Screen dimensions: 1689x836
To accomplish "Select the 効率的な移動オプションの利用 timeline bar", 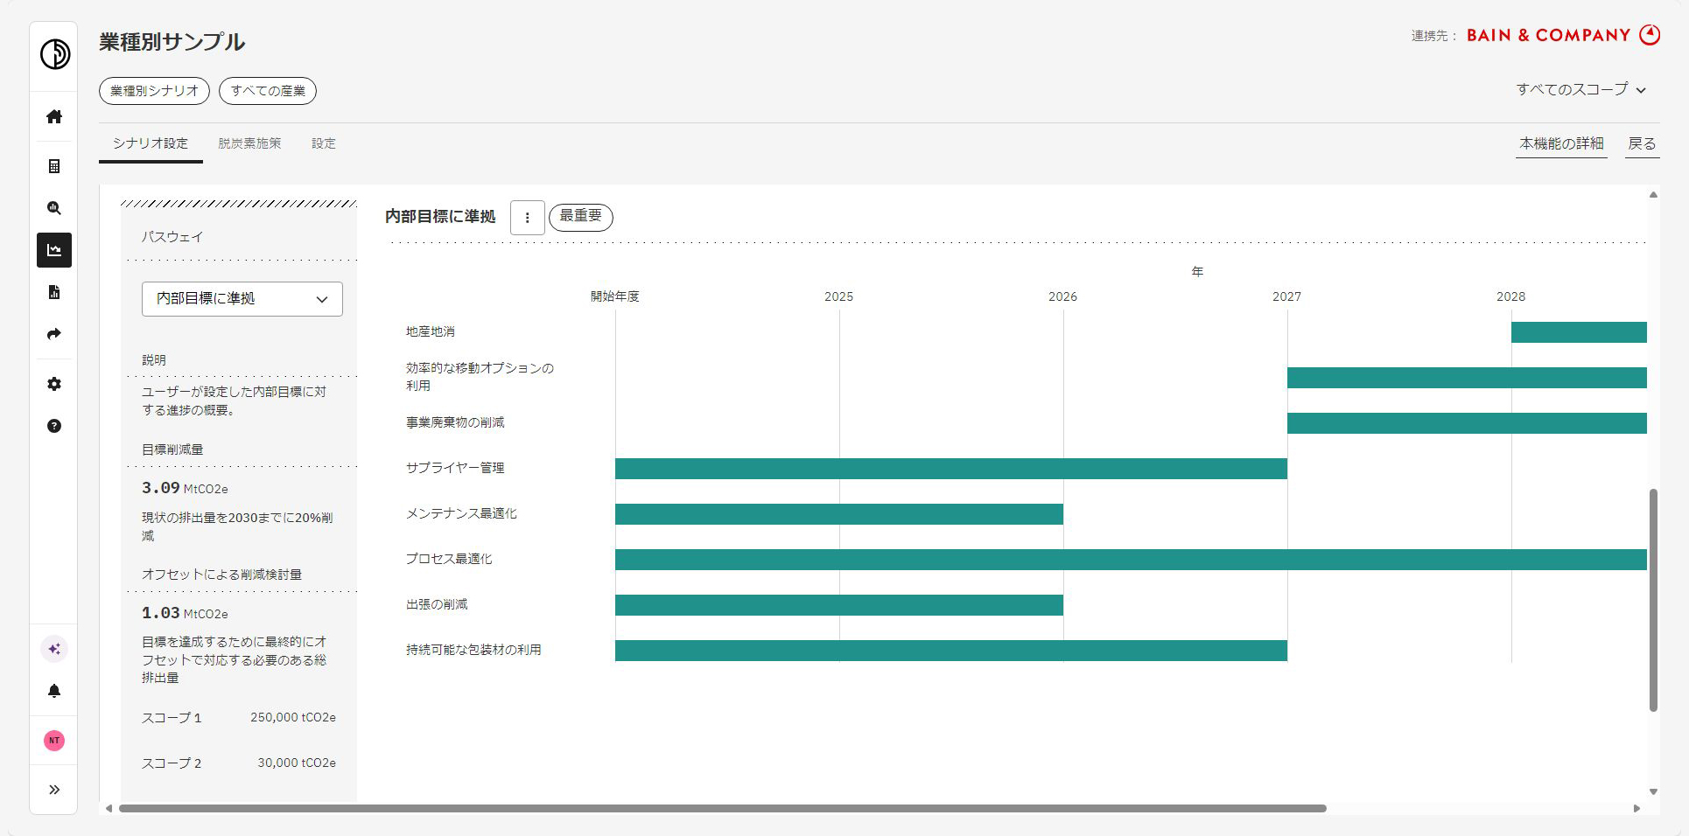I will pyautogui.click(x=1467, y=378).
